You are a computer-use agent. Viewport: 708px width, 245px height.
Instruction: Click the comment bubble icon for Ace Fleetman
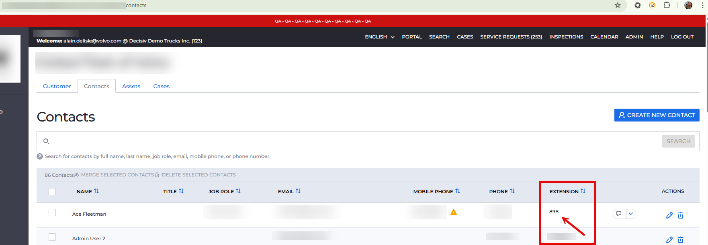[619, 214]
